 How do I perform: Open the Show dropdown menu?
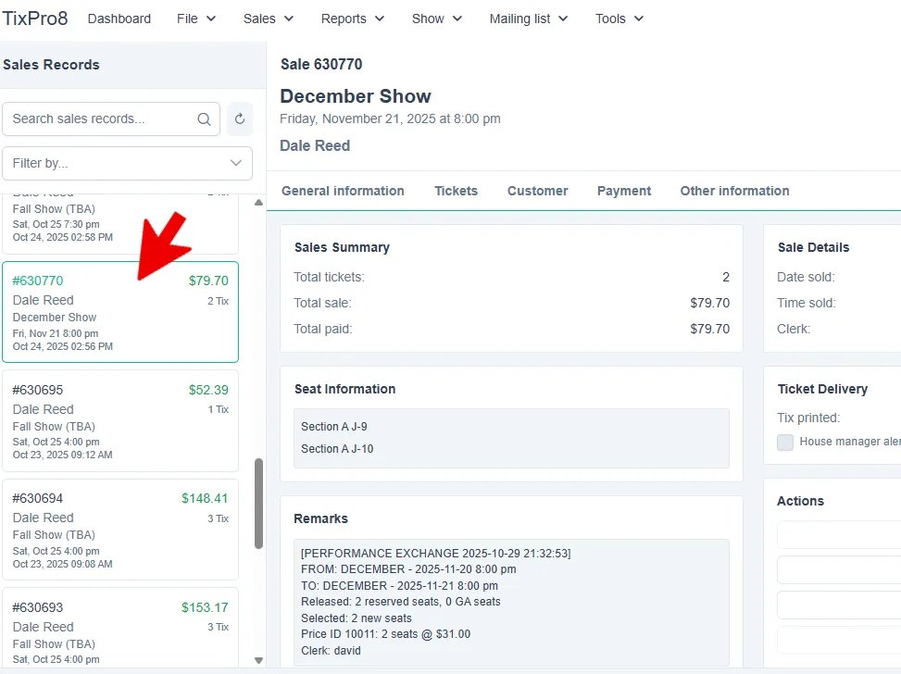click(x=437, y=19)
